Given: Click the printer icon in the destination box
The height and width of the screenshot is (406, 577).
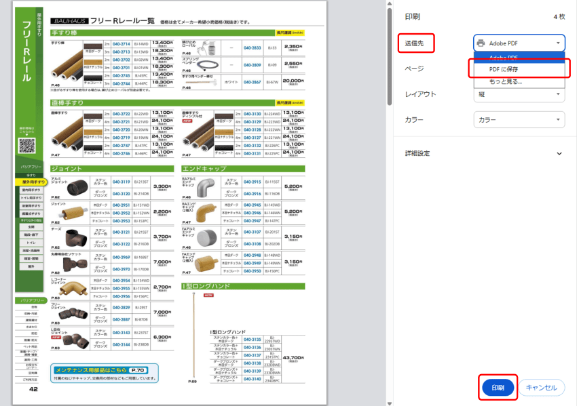Looking at the screenshot, I should coord(481,43).
